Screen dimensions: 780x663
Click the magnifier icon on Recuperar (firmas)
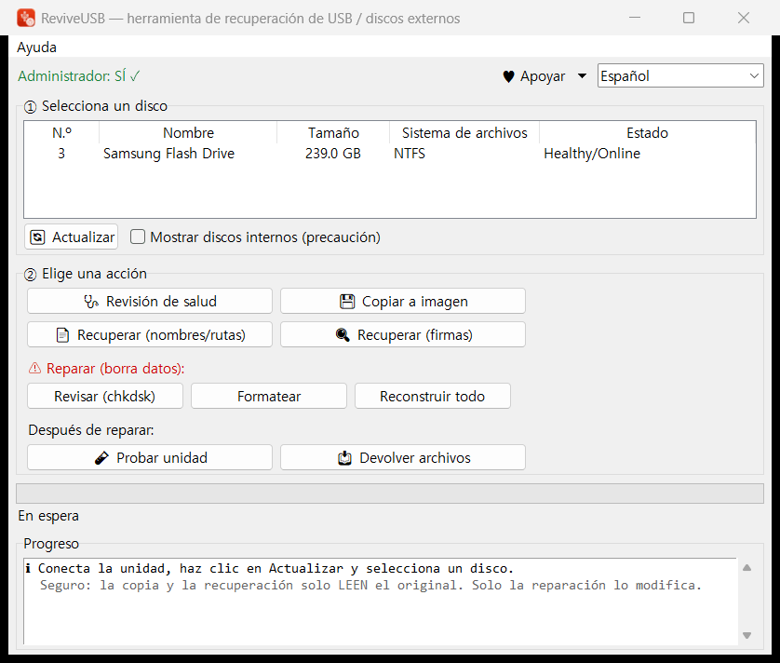click(343, 335)
